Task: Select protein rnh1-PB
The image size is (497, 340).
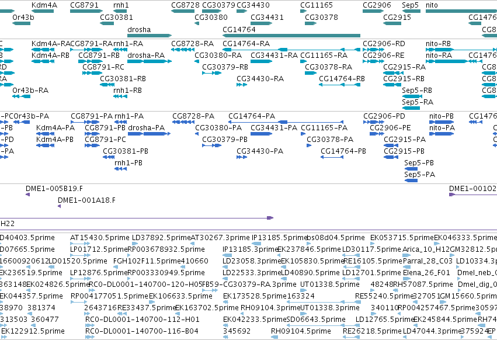Action: 120,169
